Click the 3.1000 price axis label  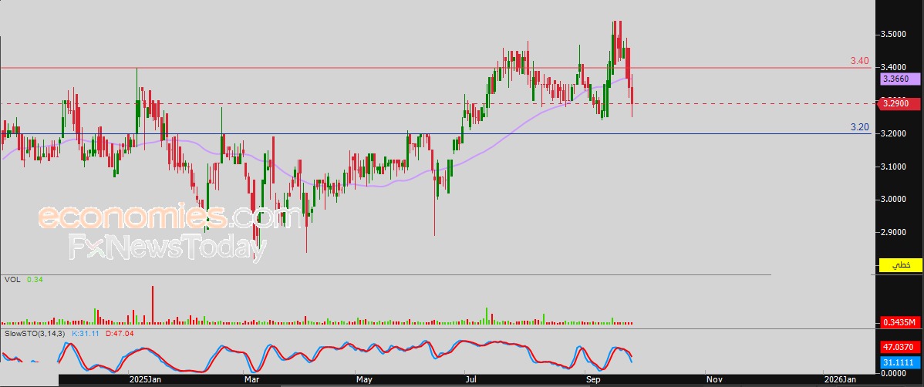pyautogui.click(x=893, y=167)
